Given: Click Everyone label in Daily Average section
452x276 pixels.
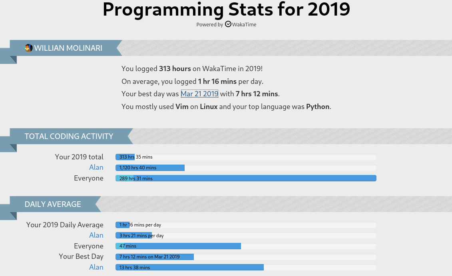Looking at the screenshot, I should click(89, 246).
